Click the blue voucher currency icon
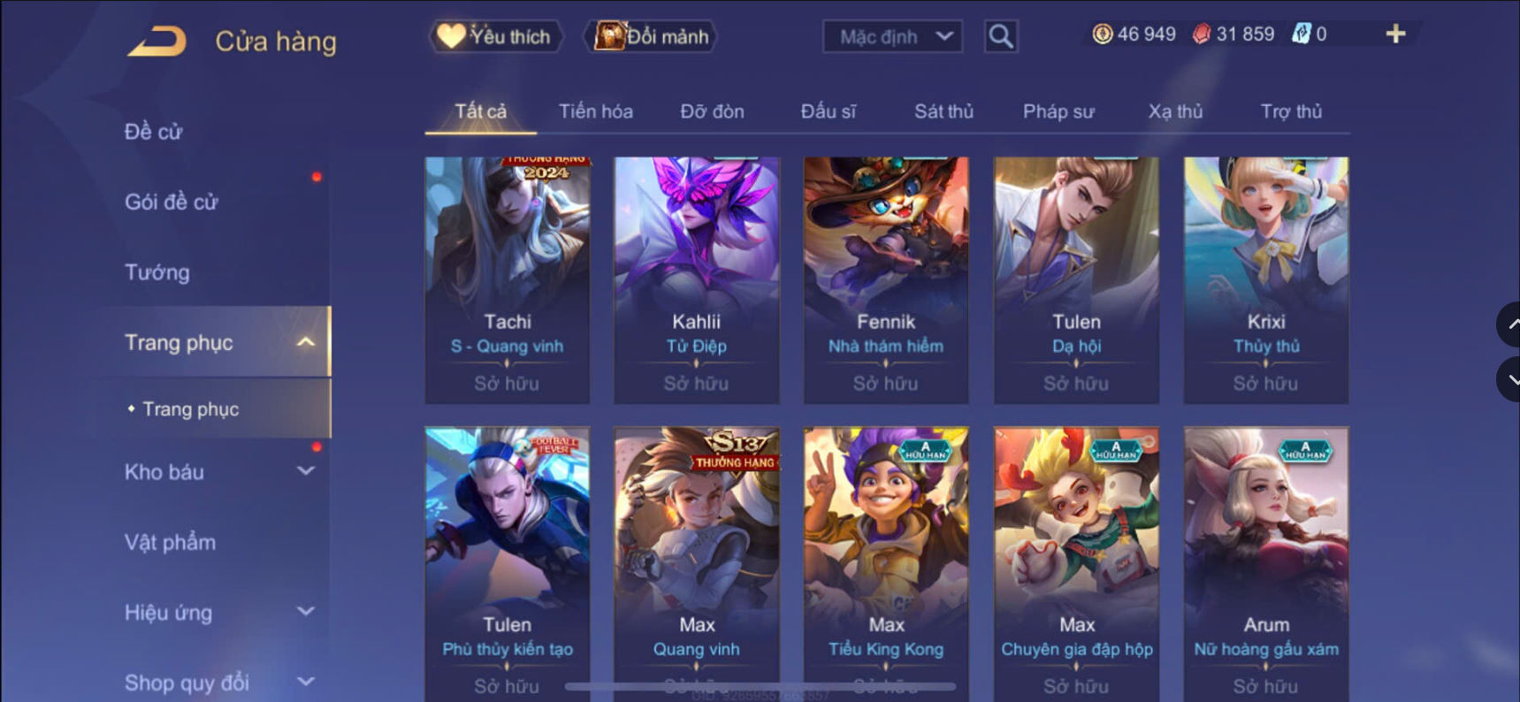 pos(1301,34)
